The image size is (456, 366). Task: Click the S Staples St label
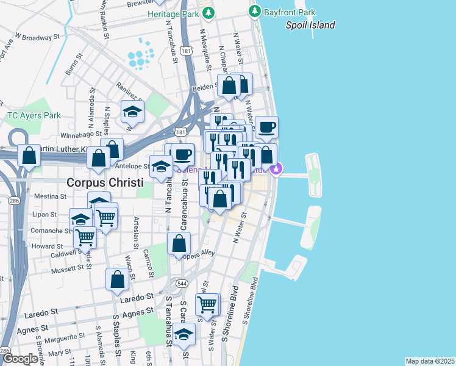tap(116, 335)
